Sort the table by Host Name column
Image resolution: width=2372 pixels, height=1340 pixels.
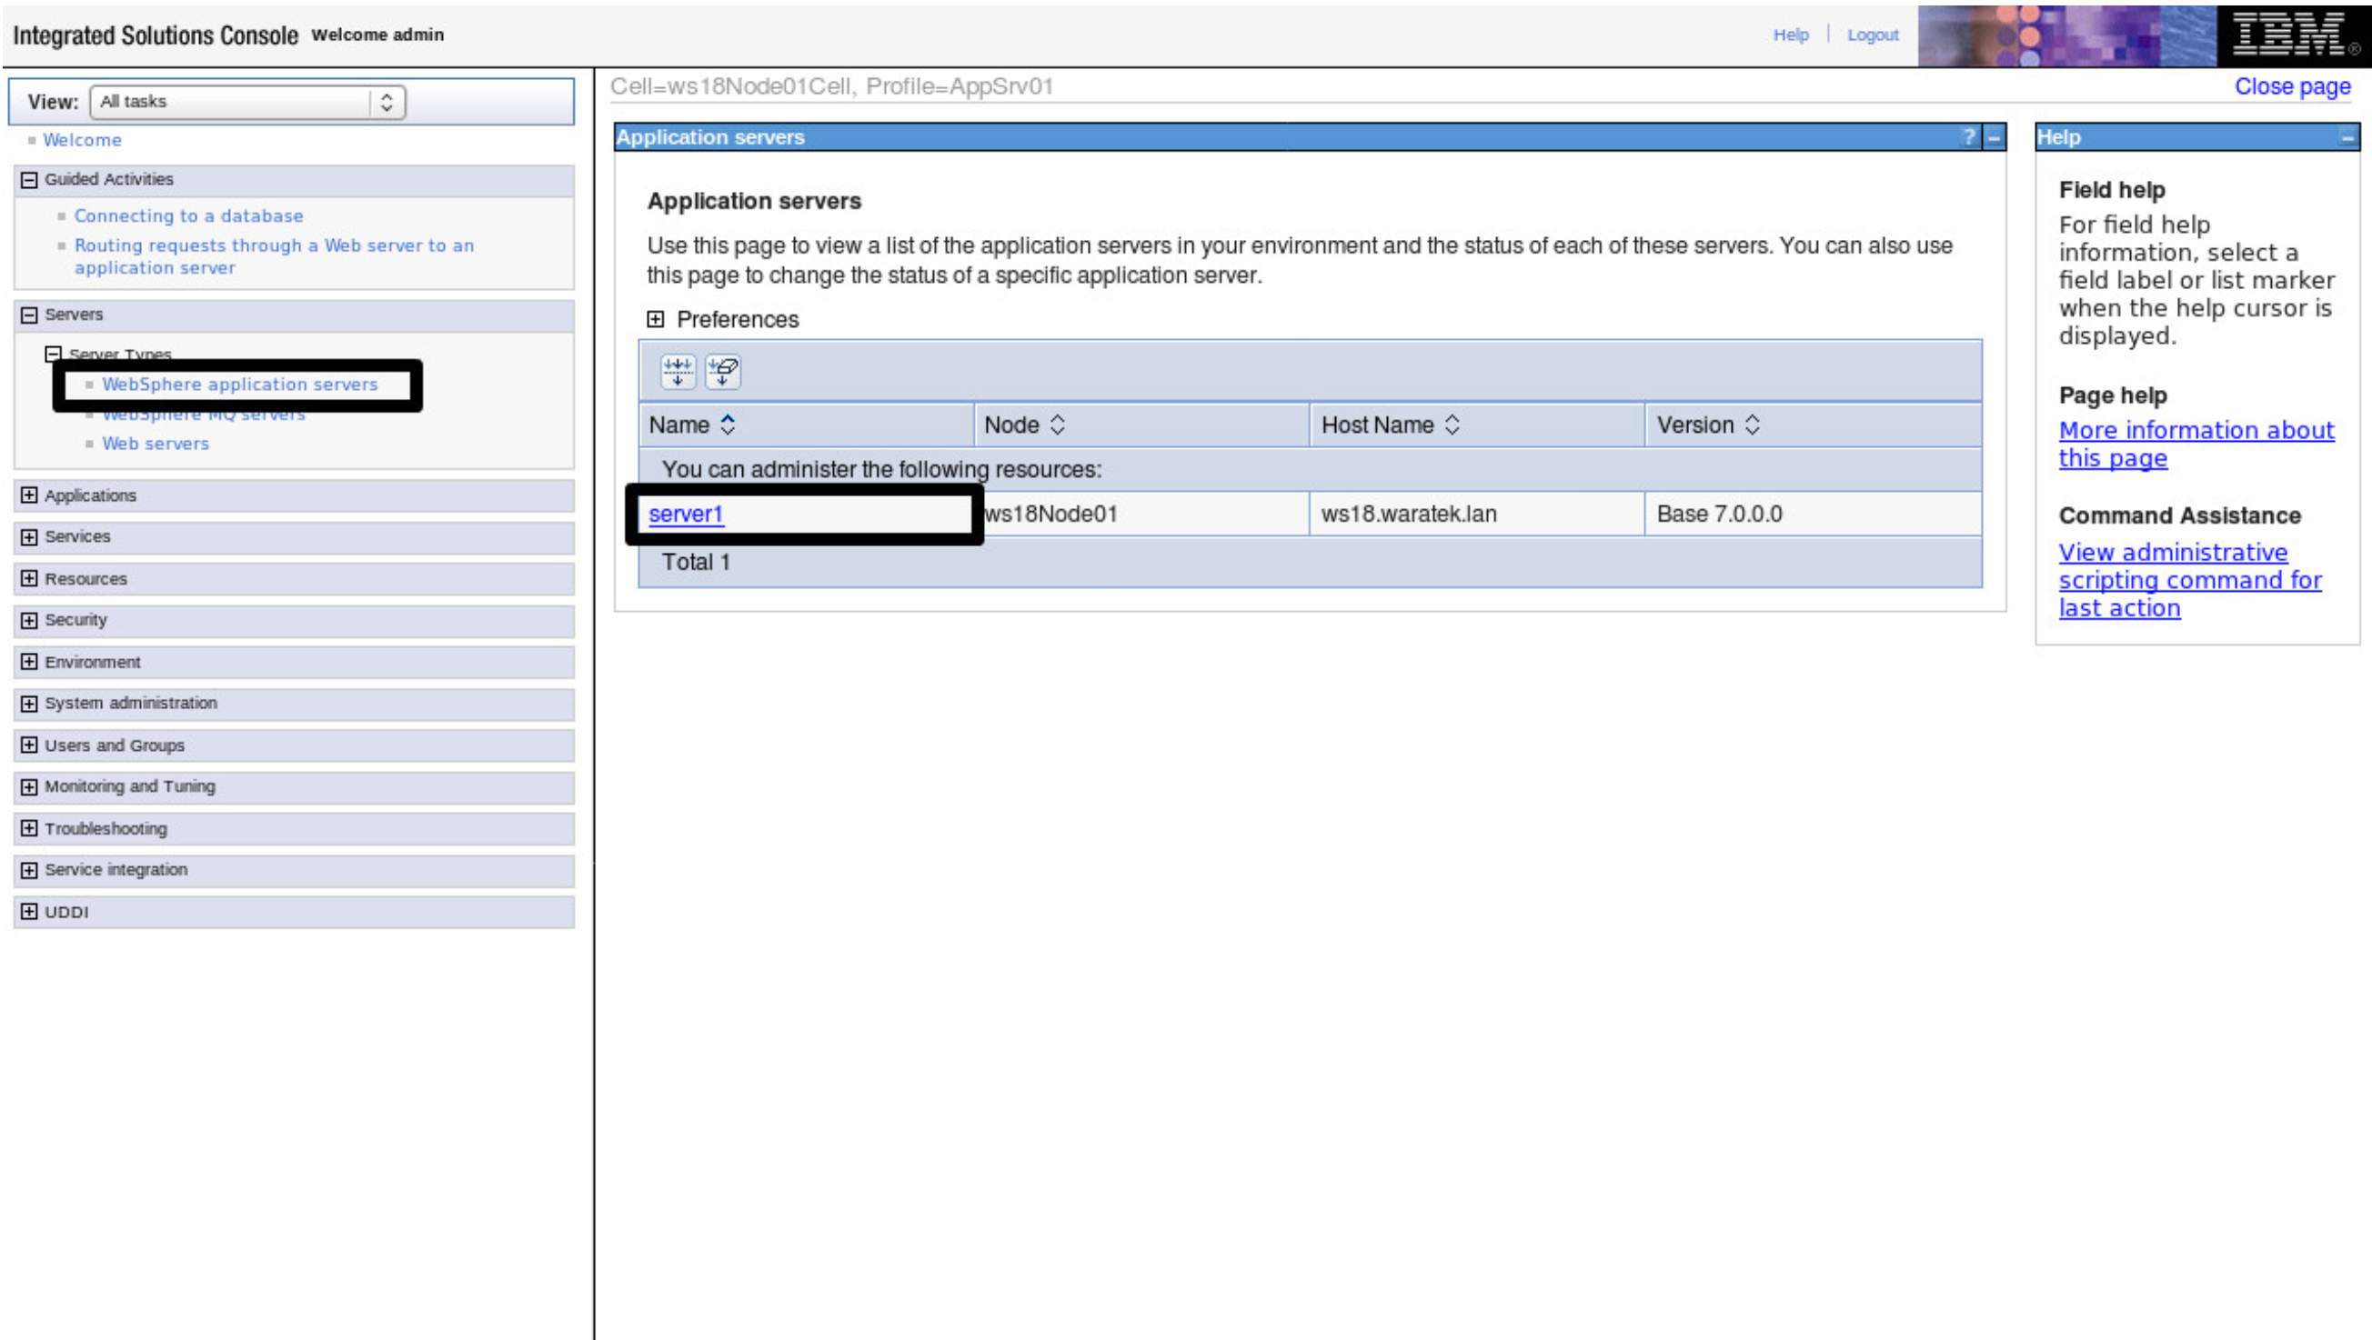[1452, 425]
